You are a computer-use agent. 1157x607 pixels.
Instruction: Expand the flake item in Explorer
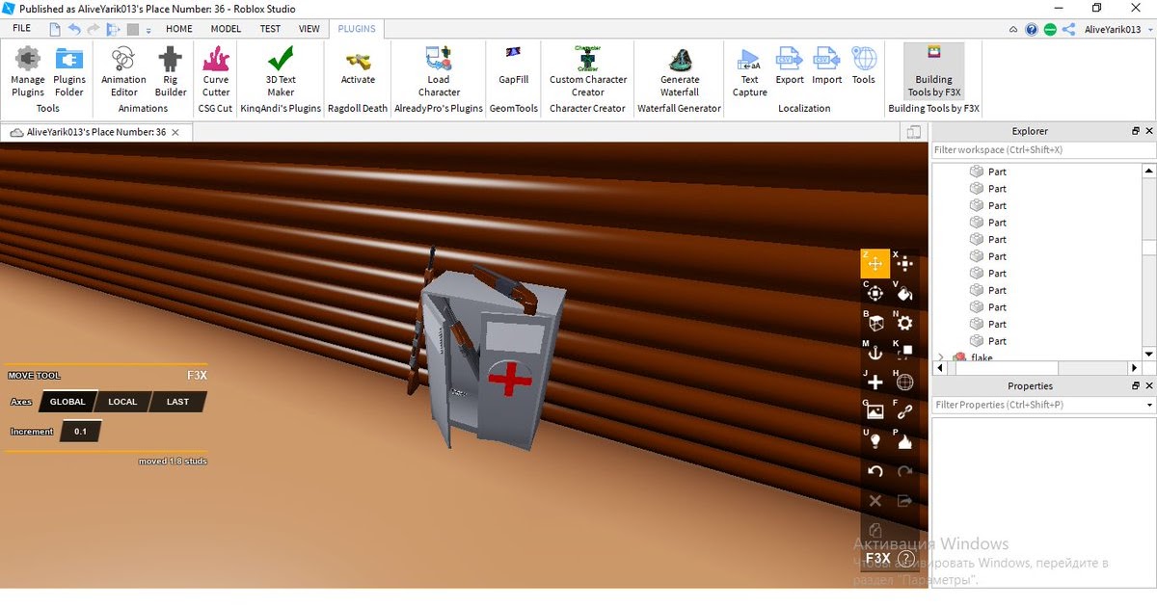pyautogui.click(x=941, y=357)
